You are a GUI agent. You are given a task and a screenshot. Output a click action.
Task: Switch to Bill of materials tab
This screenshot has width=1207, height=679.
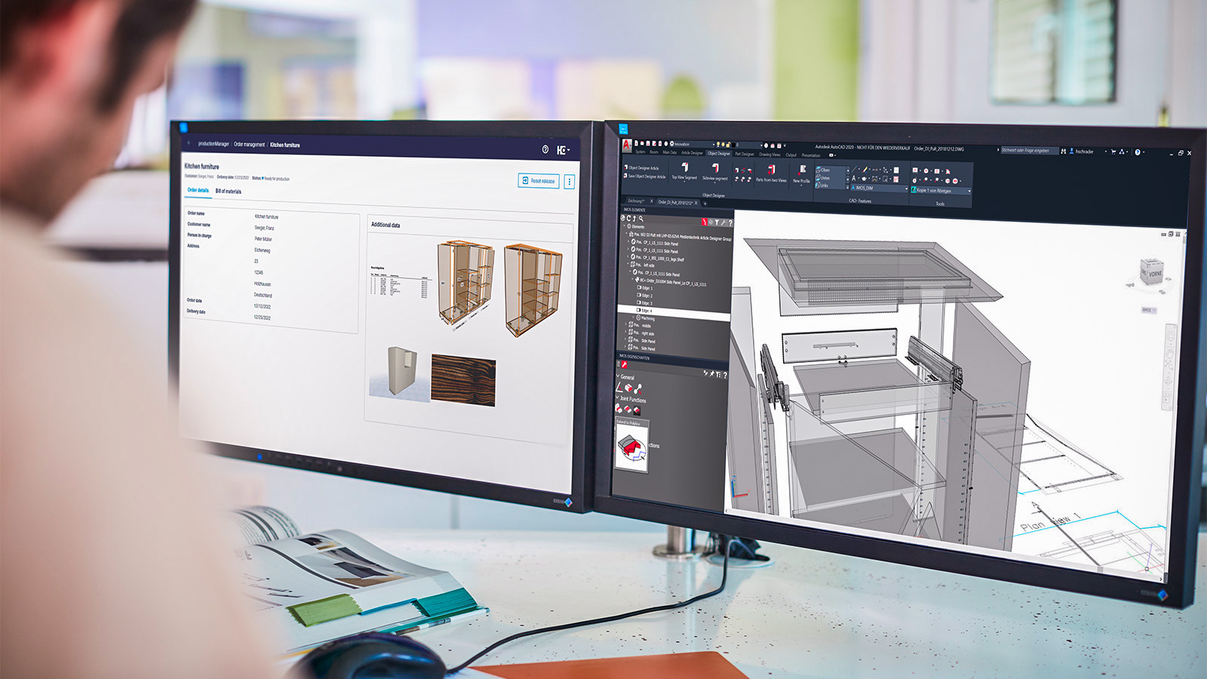(229, 192)
